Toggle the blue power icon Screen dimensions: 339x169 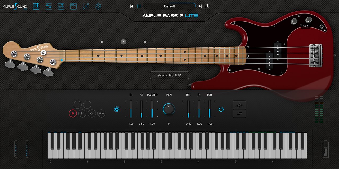[221, 109]
